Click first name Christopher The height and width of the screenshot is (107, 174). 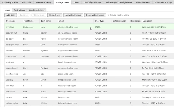pos(28,27)
